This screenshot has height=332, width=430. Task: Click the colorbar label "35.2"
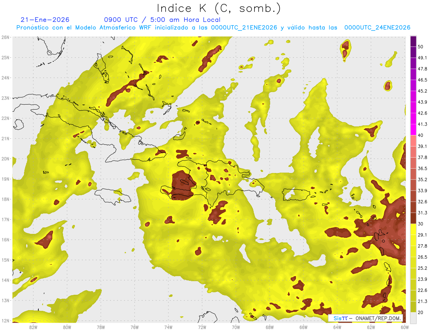coord(422,179)
